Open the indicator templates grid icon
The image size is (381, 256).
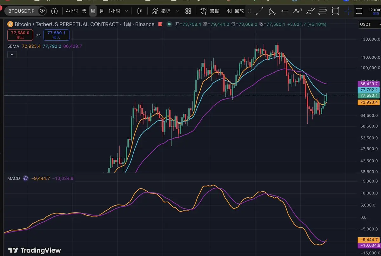[x=188, y=11]
